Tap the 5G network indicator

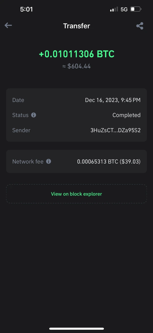click(124, 9)
